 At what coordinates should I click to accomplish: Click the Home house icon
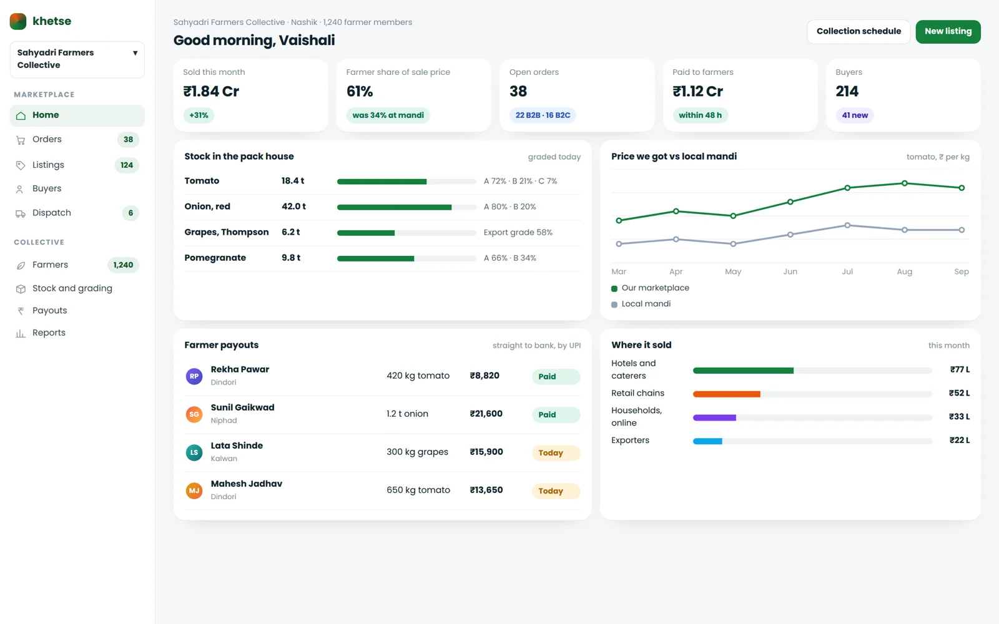tap(21, 115)
